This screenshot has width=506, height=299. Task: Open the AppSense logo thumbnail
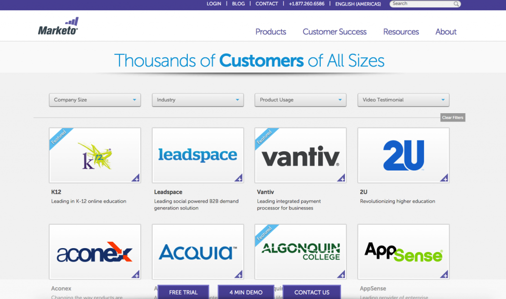(x=403, y=252)
